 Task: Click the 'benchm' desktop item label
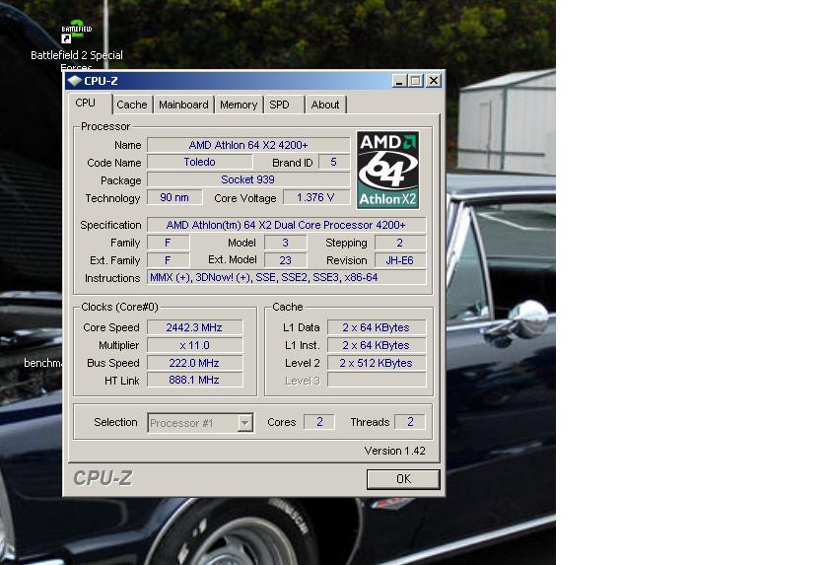click(x=42, y=363)
